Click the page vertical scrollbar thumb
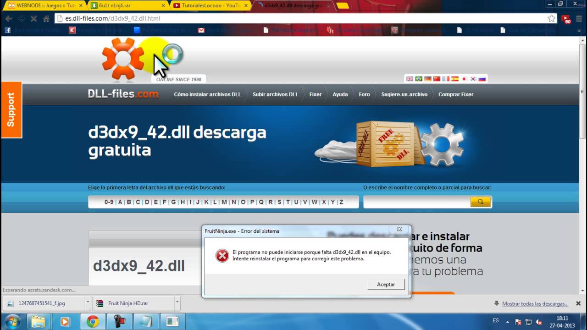Screen dimensions: 587x330 [583, 91]
